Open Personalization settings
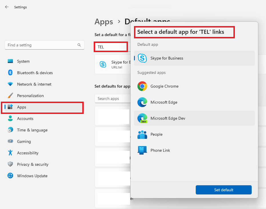 coord(45,96)
